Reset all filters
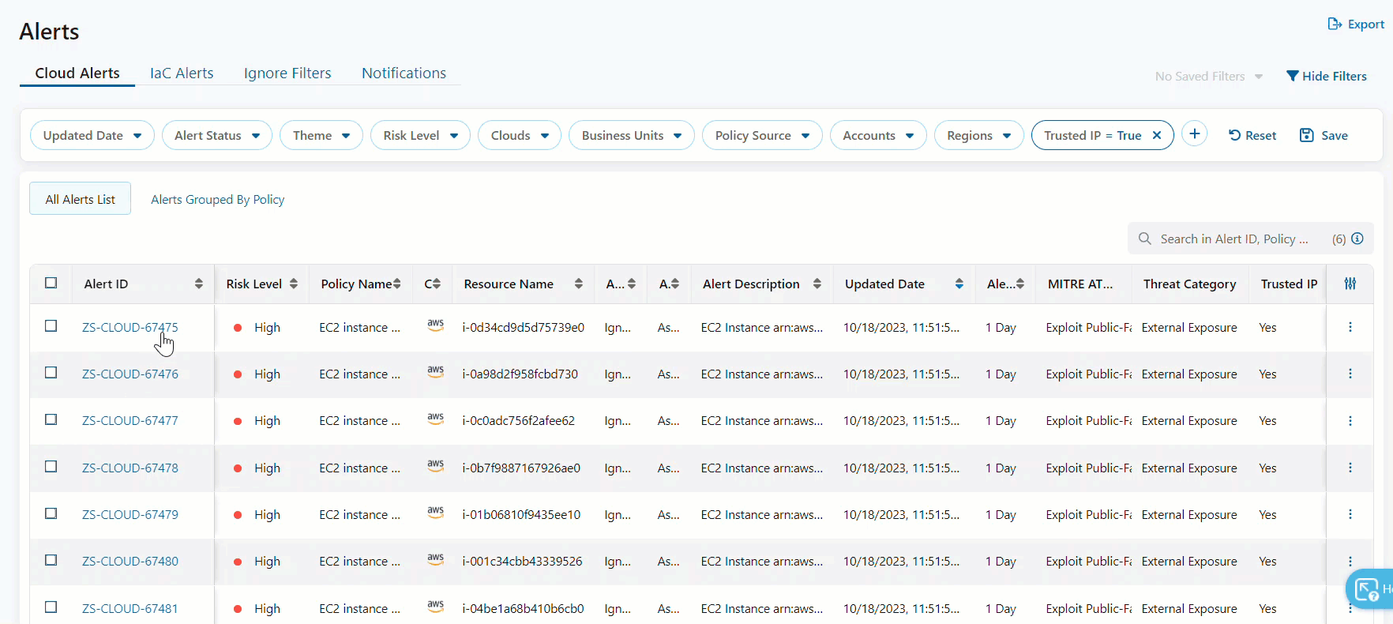The width and height of the screenshot is (1393, 624). tap(1252, 135)
